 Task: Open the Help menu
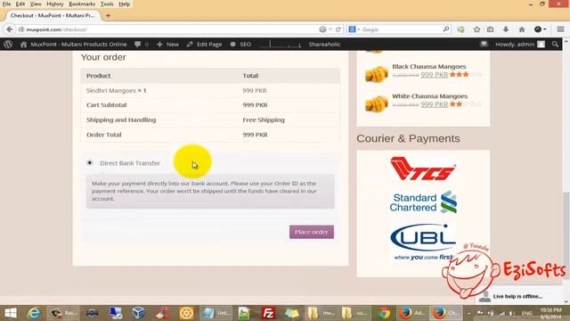coord(125,4)
